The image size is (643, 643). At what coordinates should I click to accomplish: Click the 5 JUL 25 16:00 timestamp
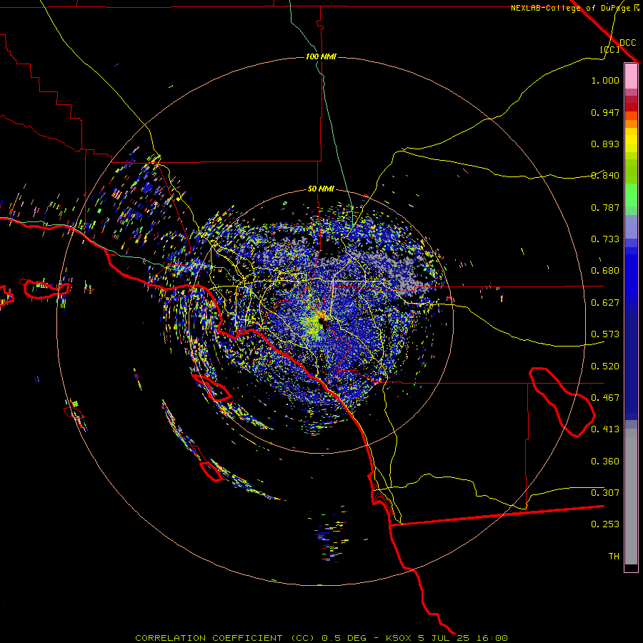tap(463, 638)
